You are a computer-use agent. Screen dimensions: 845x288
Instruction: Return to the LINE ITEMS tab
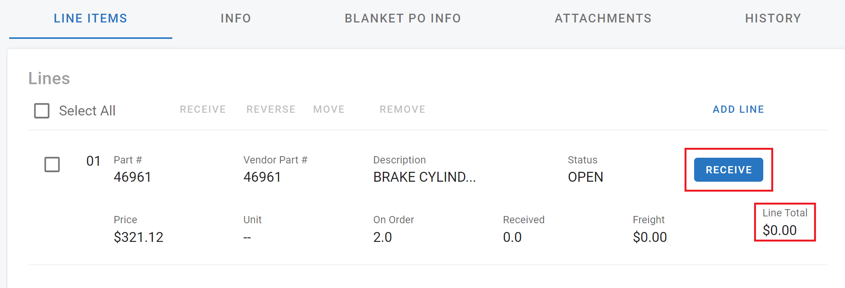pos(90,18)
